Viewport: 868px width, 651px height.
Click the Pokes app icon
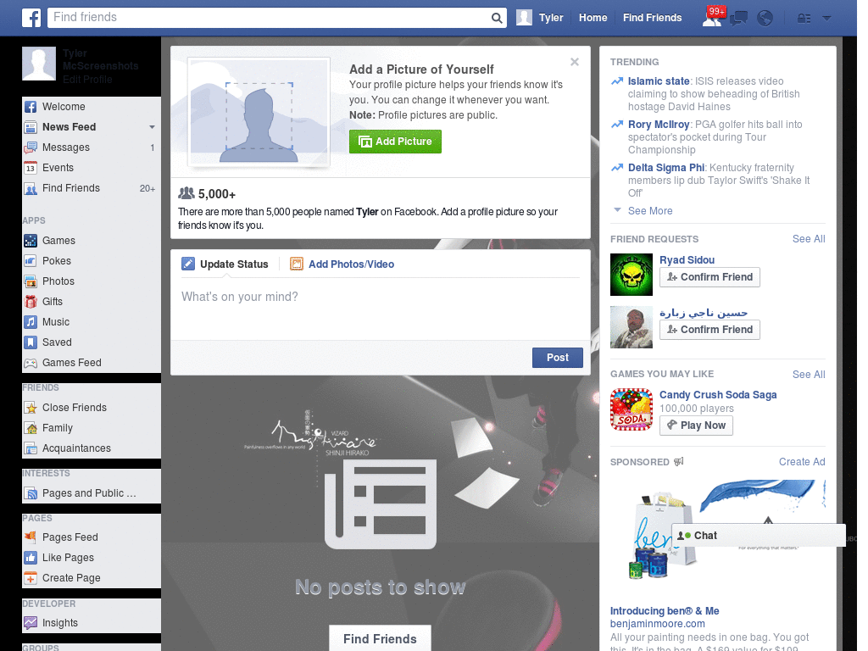[31, 261]
